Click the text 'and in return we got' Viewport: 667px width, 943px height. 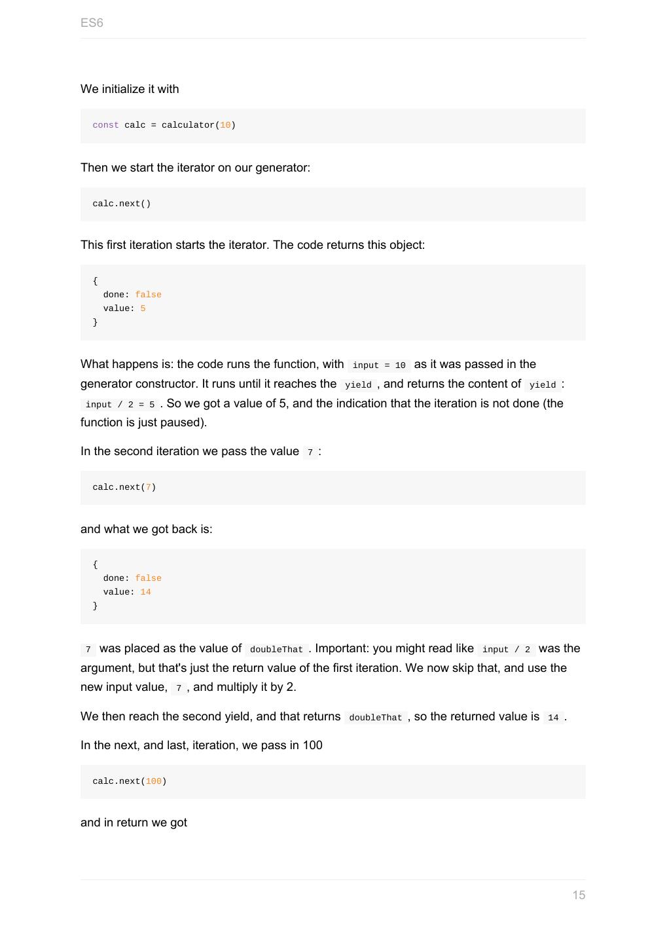pyautogui.click(x=134, y=823)
